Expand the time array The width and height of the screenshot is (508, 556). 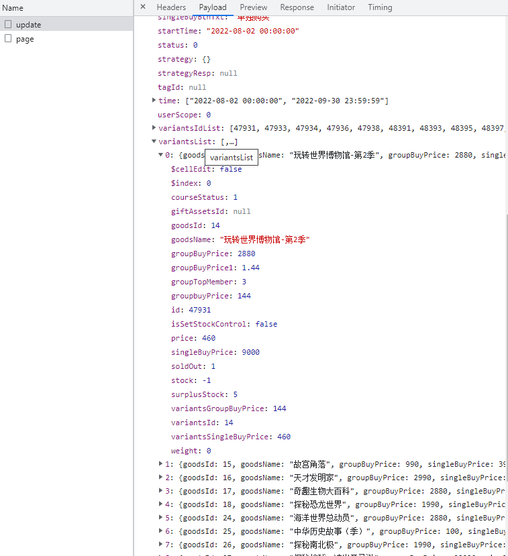(x=154, y=101)
